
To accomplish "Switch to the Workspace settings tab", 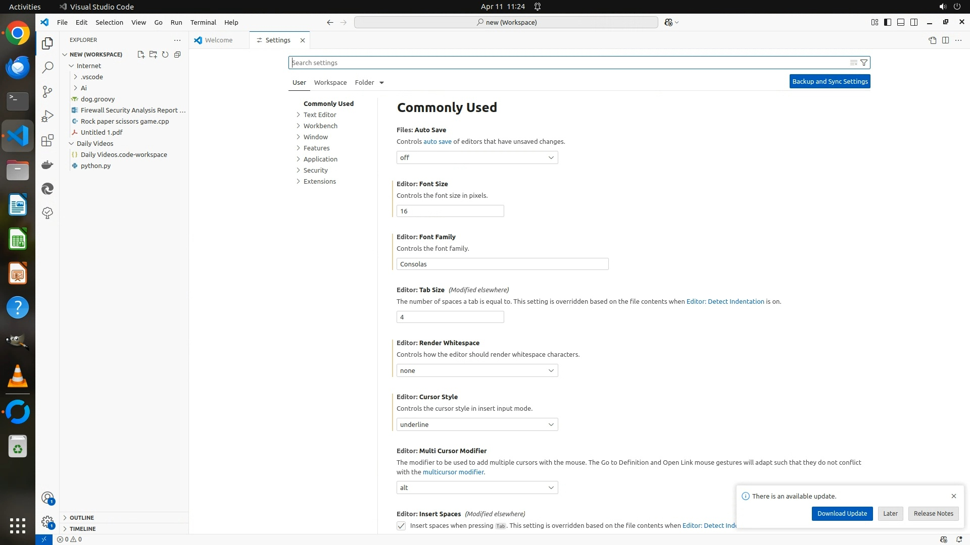I will [x=330, y=82].
